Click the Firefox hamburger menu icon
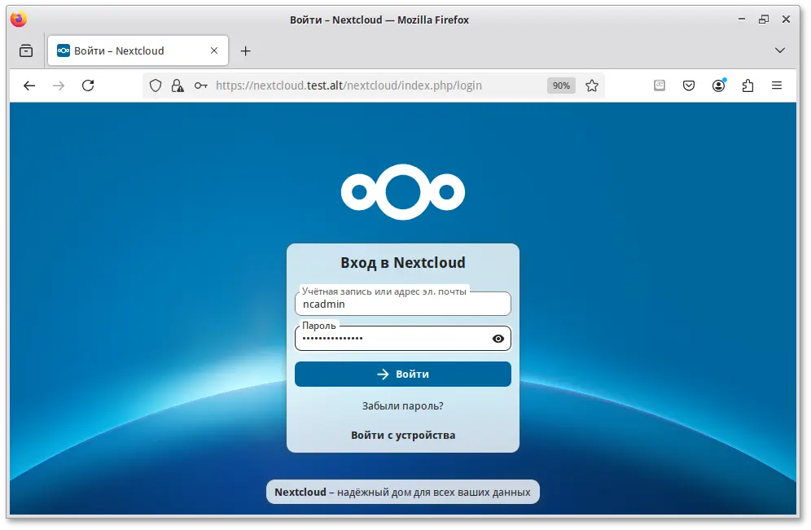 tap(777, 85)
